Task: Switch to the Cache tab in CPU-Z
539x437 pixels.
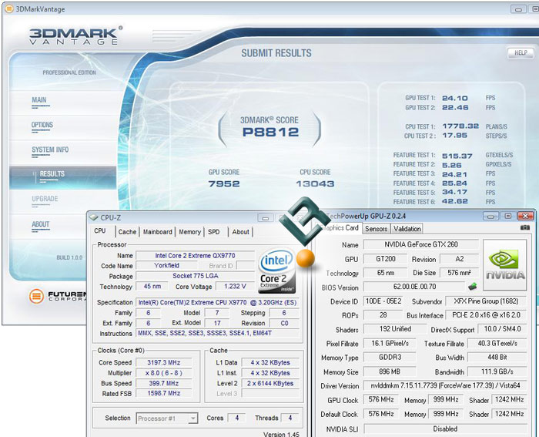Action: click(127, 232)
